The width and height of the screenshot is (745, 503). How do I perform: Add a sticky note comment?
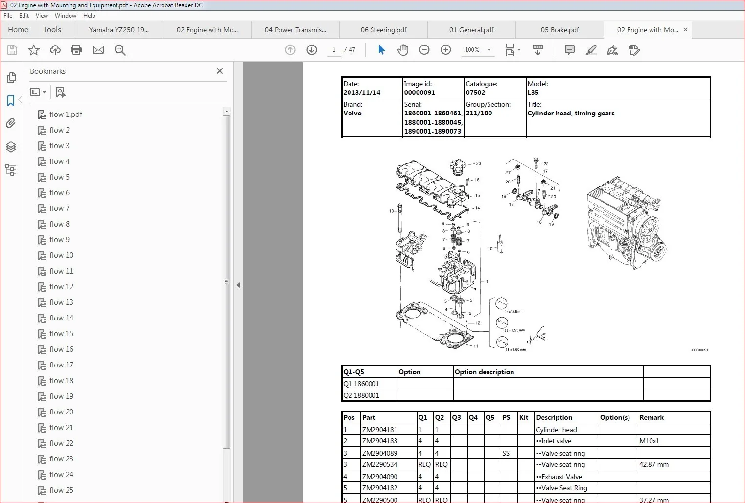point(569,50)
